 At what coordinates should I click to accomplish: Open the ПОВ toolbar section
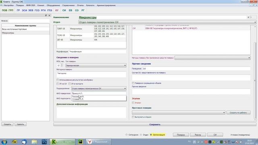pyautogui.click(x=4, y=10)
